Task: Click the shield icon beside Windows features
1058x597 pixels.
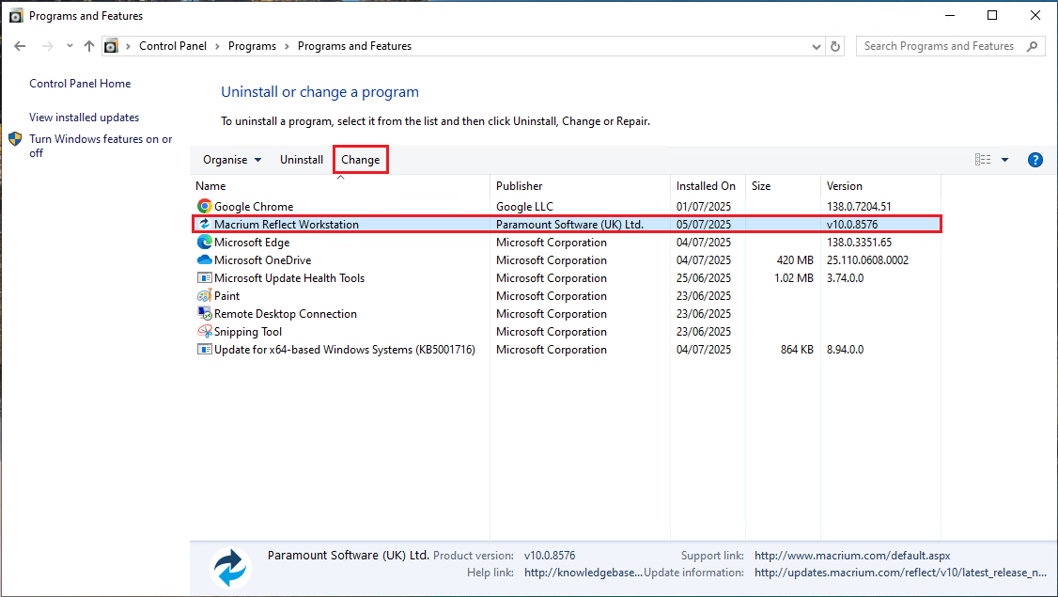Action: point(15,139)
